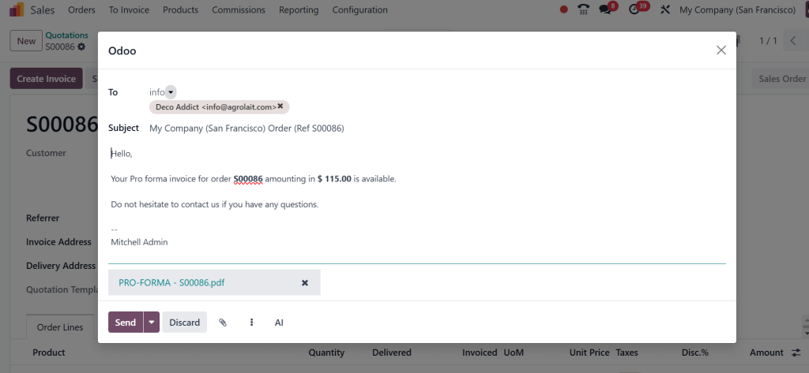Click the paperclip attach file icon
The image size is (809, 373).
(222, 323)
